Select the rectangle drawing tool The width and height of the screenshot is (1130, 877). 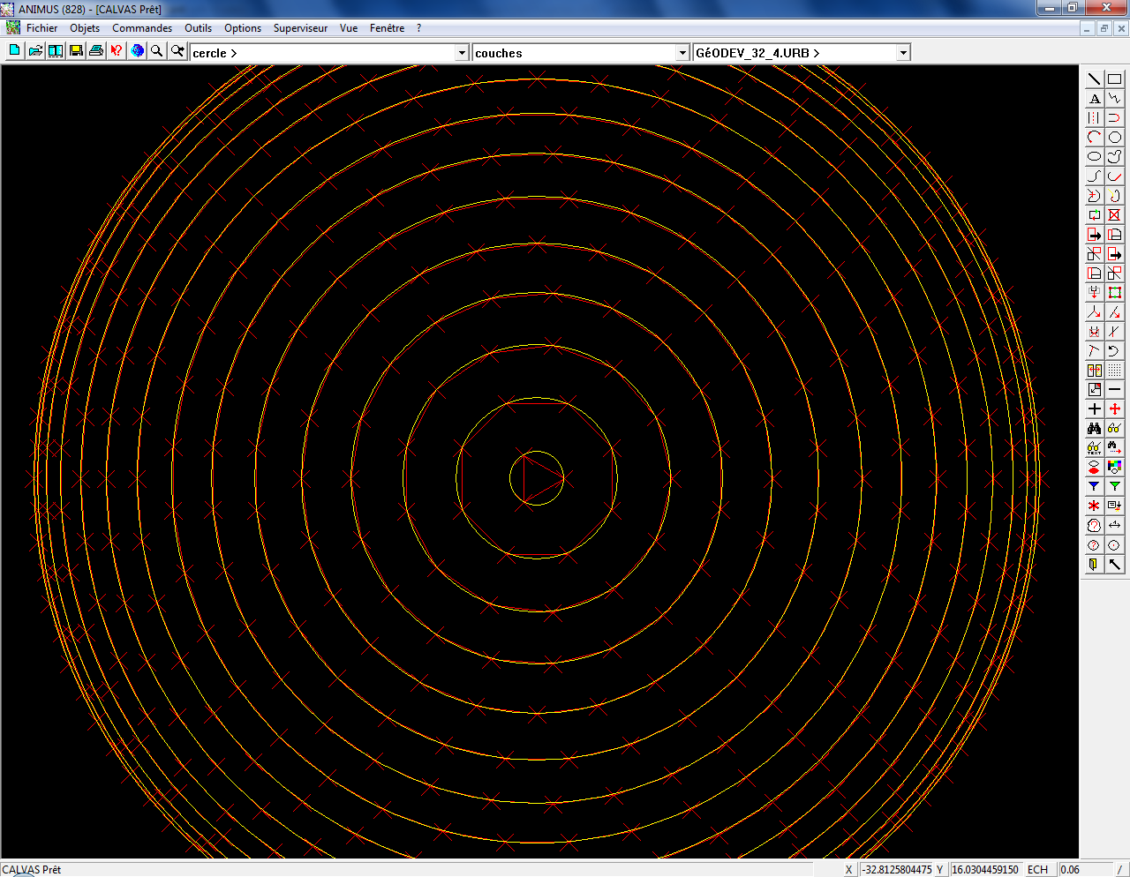(1115, 79)
